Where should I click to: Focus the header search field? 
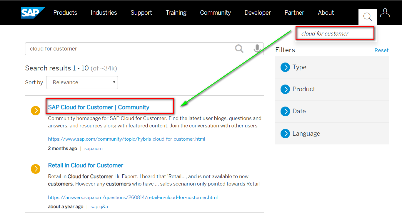coord(335,33)
